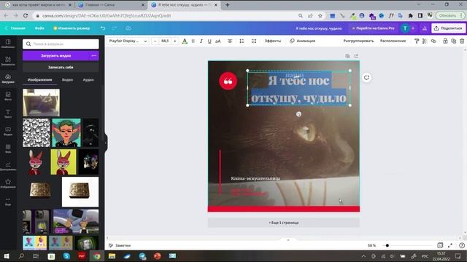467x262 pixels.
Task: Toggle uppercase letters (aA)
Action: click(218, 41)
